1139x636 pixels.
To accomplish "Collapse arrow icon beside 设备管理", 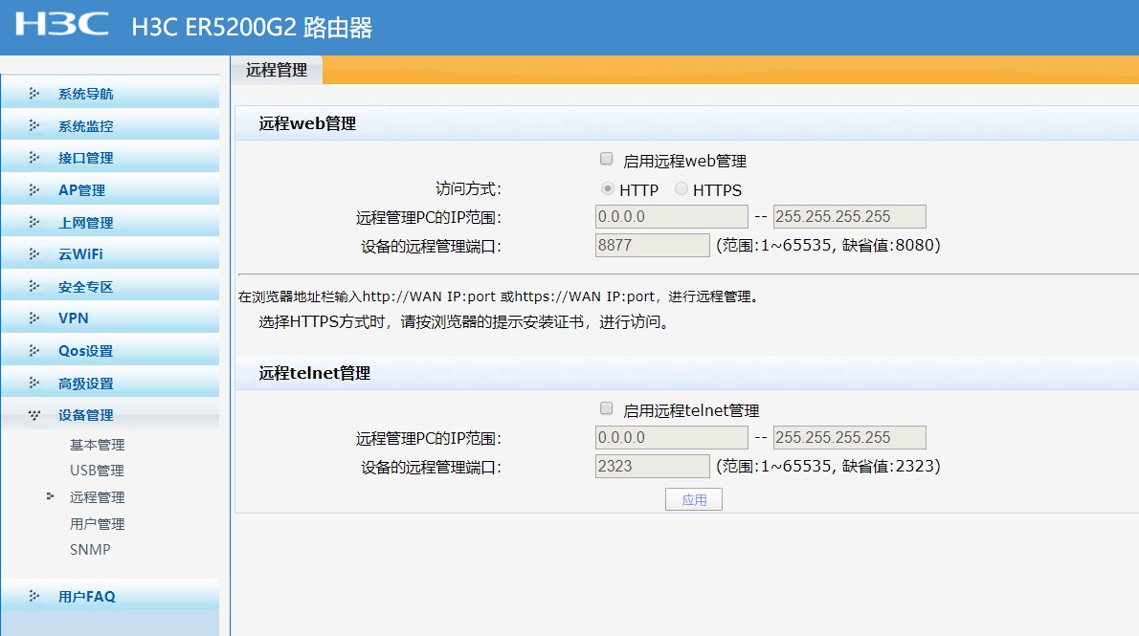I will 34,415.
